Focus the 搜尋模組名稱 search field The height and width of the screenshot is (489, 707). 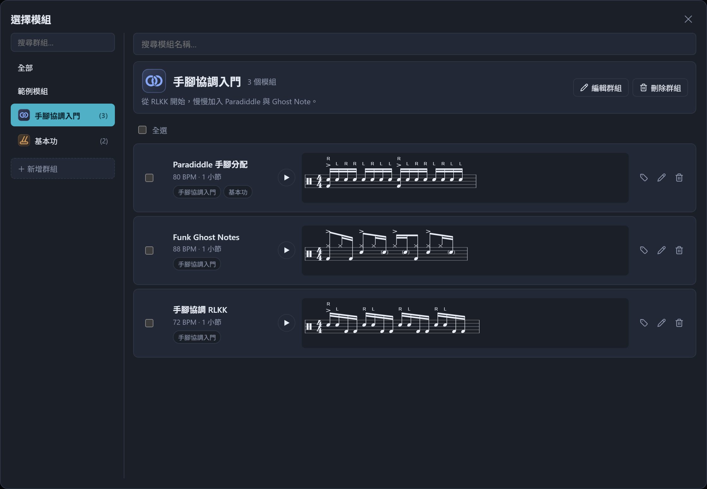click(x=414, y=44)
